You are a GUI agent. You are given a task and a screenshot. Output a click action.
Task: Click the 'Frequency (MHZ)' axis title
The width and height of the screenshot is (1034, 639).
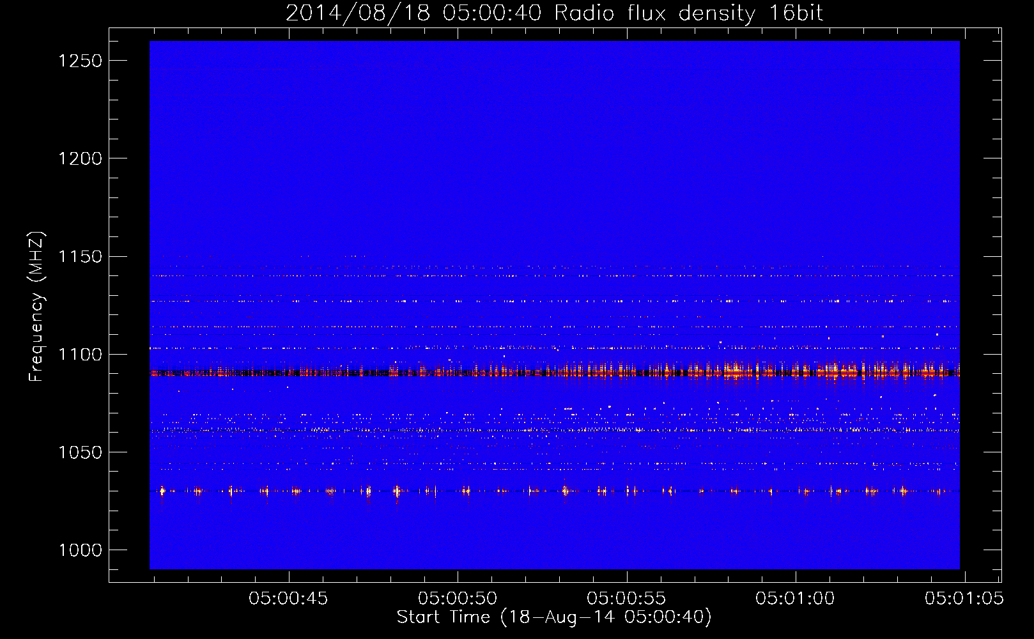[37, 307]
